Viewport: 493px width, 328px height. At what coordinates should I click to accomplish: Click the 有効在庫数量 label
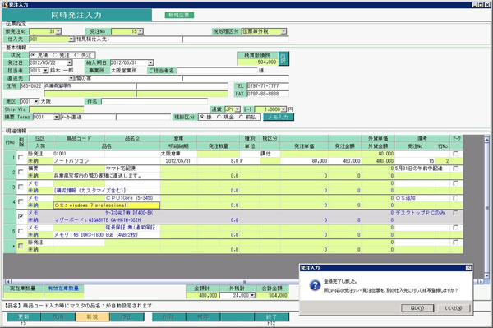(x=64, y=289)
